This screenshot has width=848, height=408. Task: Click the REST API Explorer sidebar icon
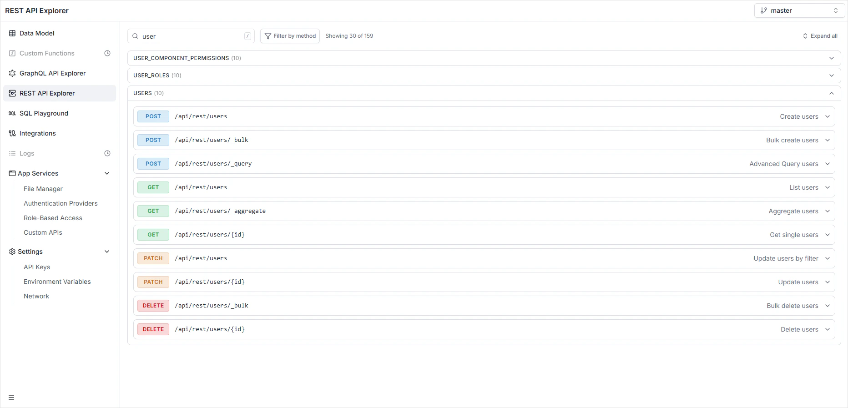[x=12, y=93]
